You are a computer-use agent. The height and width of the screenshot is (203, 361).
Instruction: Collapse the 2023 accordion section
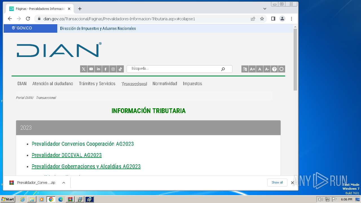[148, 128]
